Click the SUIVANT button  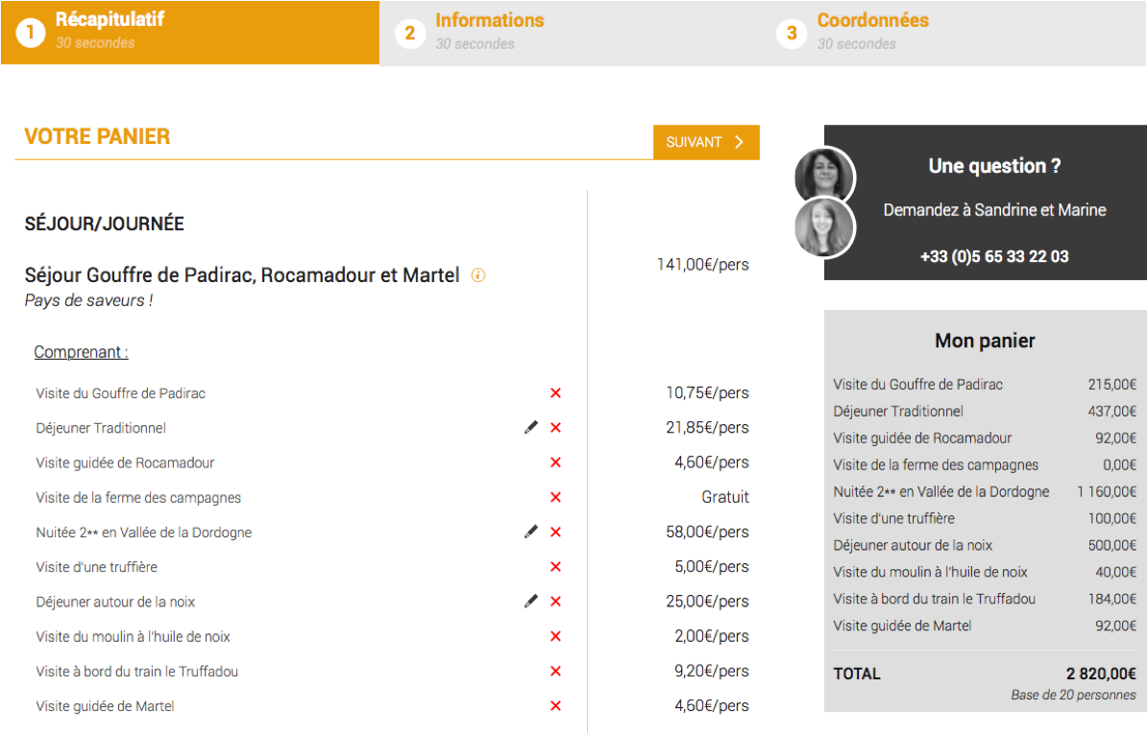coord(706,142)
